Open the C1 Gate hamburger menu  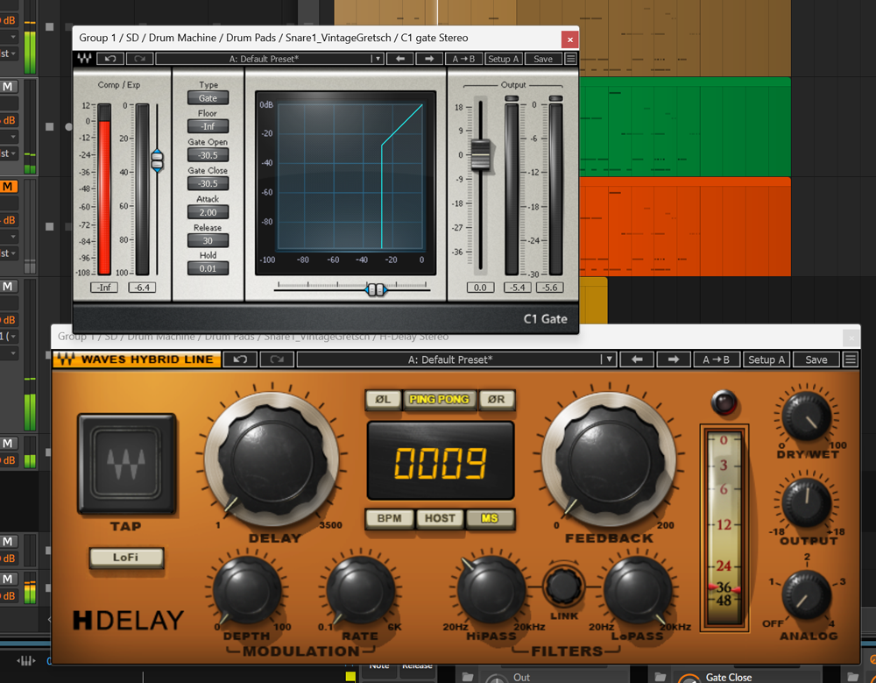tap(570, 59)
